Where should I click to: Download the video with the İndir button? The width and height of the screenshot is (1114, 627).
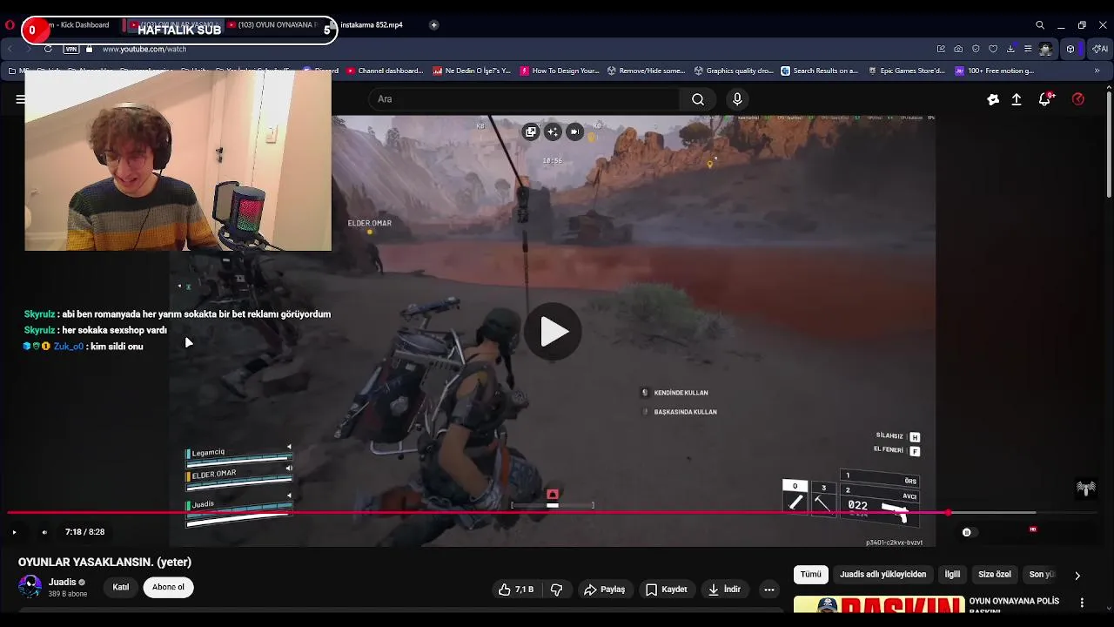pos(724,590)
